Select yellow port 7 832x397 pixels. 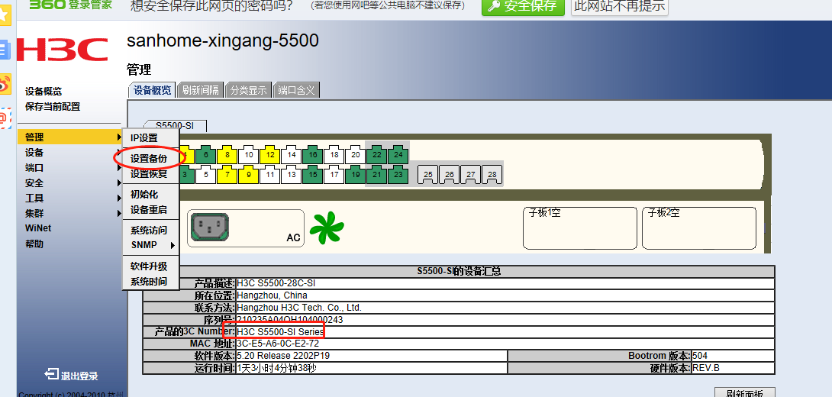click(227, 174)
